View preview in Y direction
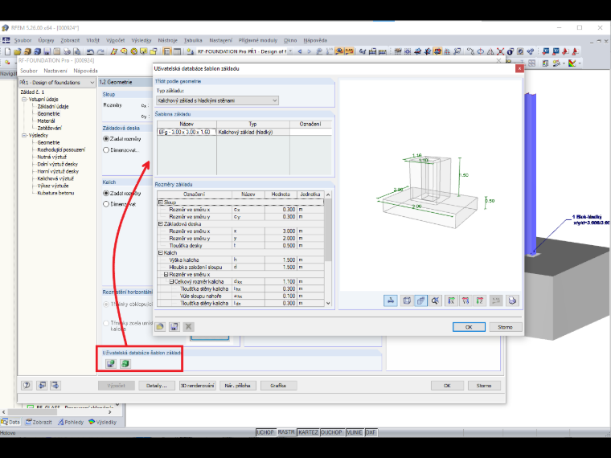 pyautogui.click(x=465, y=301)
